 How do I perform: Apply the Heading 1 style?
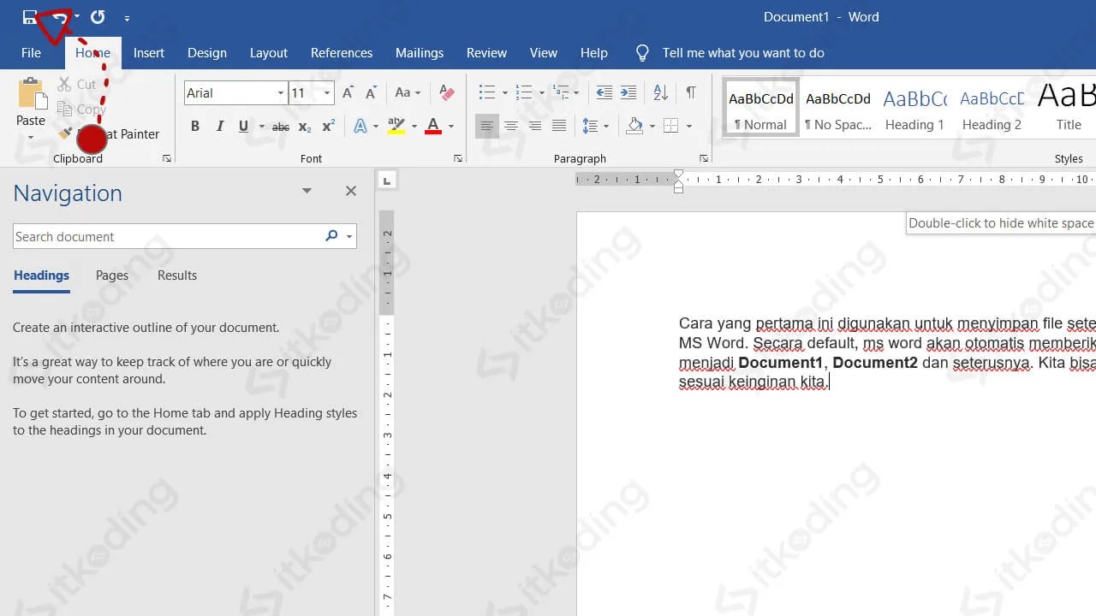[x=914, y=110]
